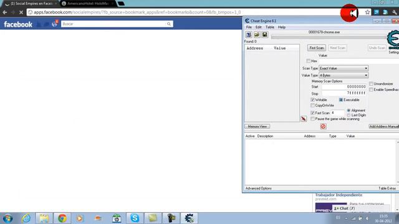Click the open file folder icon
This screenshot has height=224, width=399.
coord(257,35)
